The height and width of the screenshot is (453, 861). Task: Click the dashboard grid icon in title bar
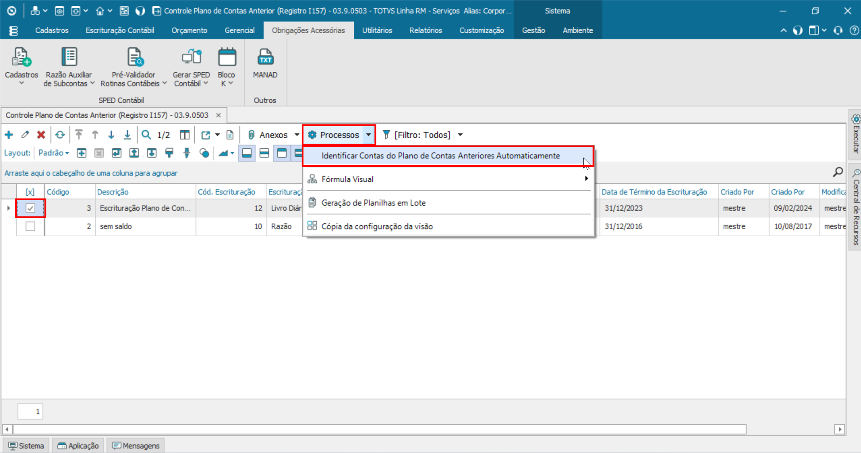tap(125, 11)
